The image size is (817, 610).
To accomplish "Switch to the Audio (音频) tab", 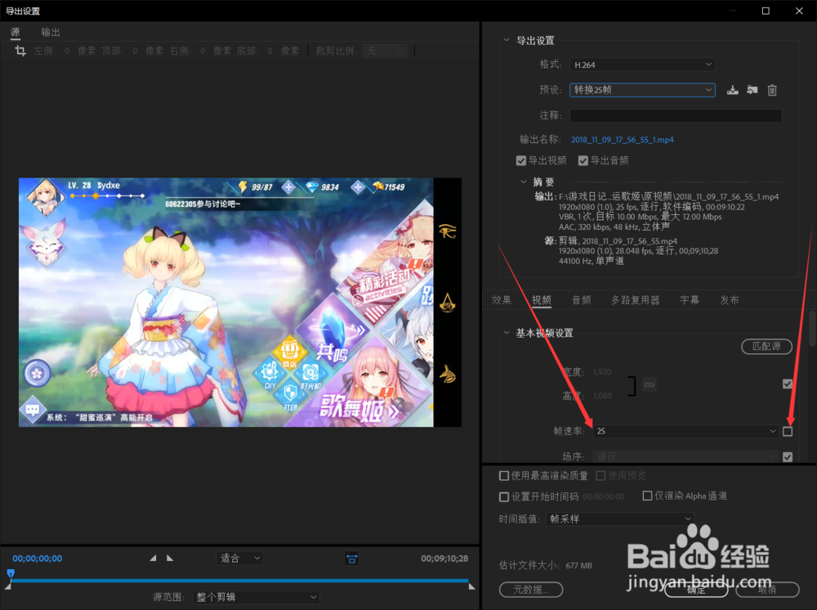I will [582, 300].
